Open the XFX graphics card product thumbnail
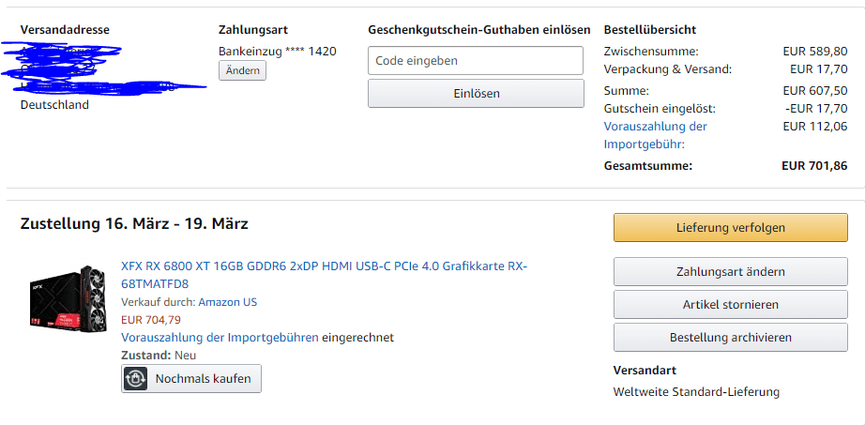The height and width of the screenshot is (425, 865). tap(68, 296)
